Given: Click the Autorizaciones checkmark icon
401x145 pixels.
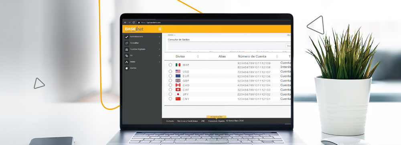Looking at the screenshot, I should [x=127, y=37].
